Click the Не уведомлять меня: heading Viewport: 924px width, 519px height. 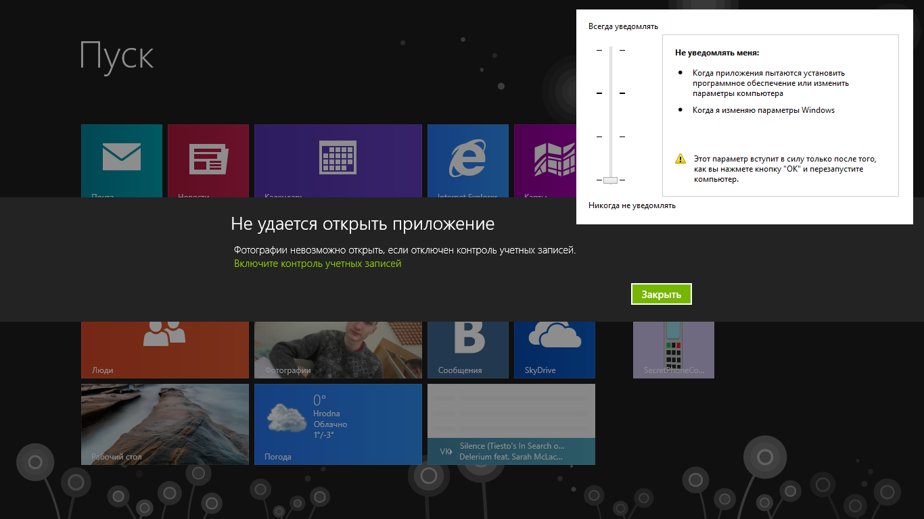tap(717, 53)
